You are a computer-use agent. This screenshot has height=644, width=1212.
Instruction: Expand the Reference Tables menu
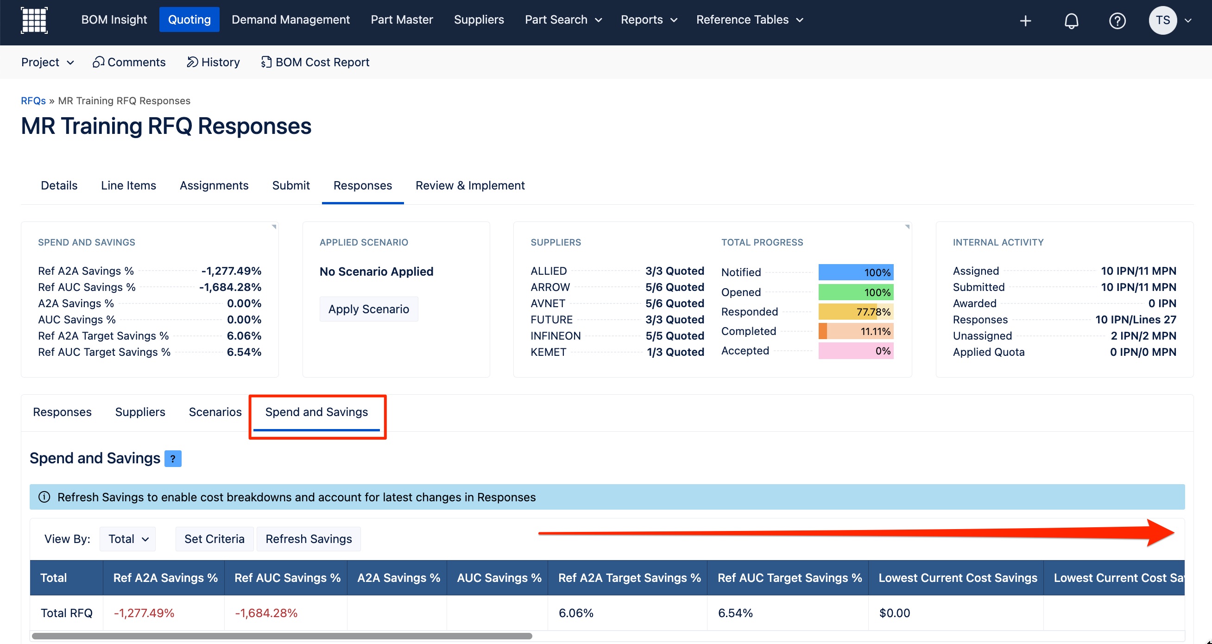point(750,20)
